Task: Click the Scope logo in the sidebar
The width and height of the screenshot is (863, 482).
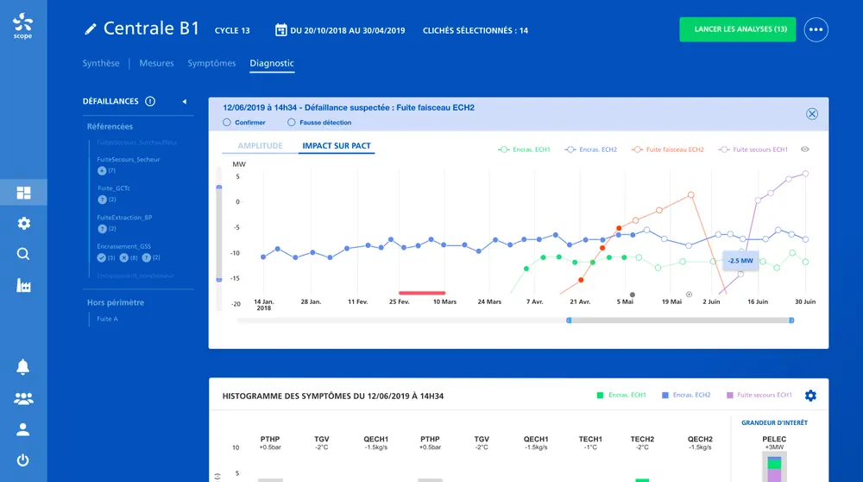Action: 22,27
